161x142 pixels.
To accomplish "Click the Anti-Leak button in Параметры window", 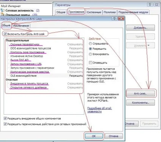I will pyautogui.click(x=140, y=94).
